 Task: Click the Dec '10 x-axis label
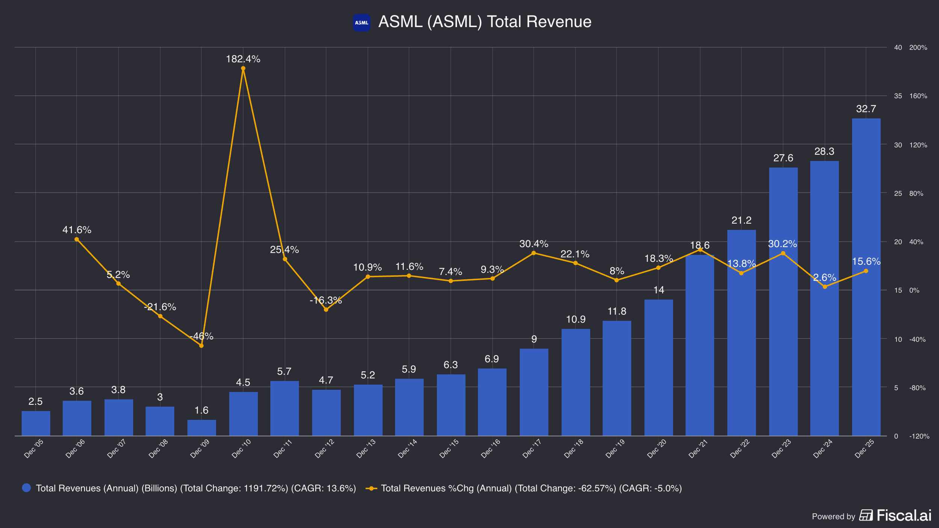[241, 449]
